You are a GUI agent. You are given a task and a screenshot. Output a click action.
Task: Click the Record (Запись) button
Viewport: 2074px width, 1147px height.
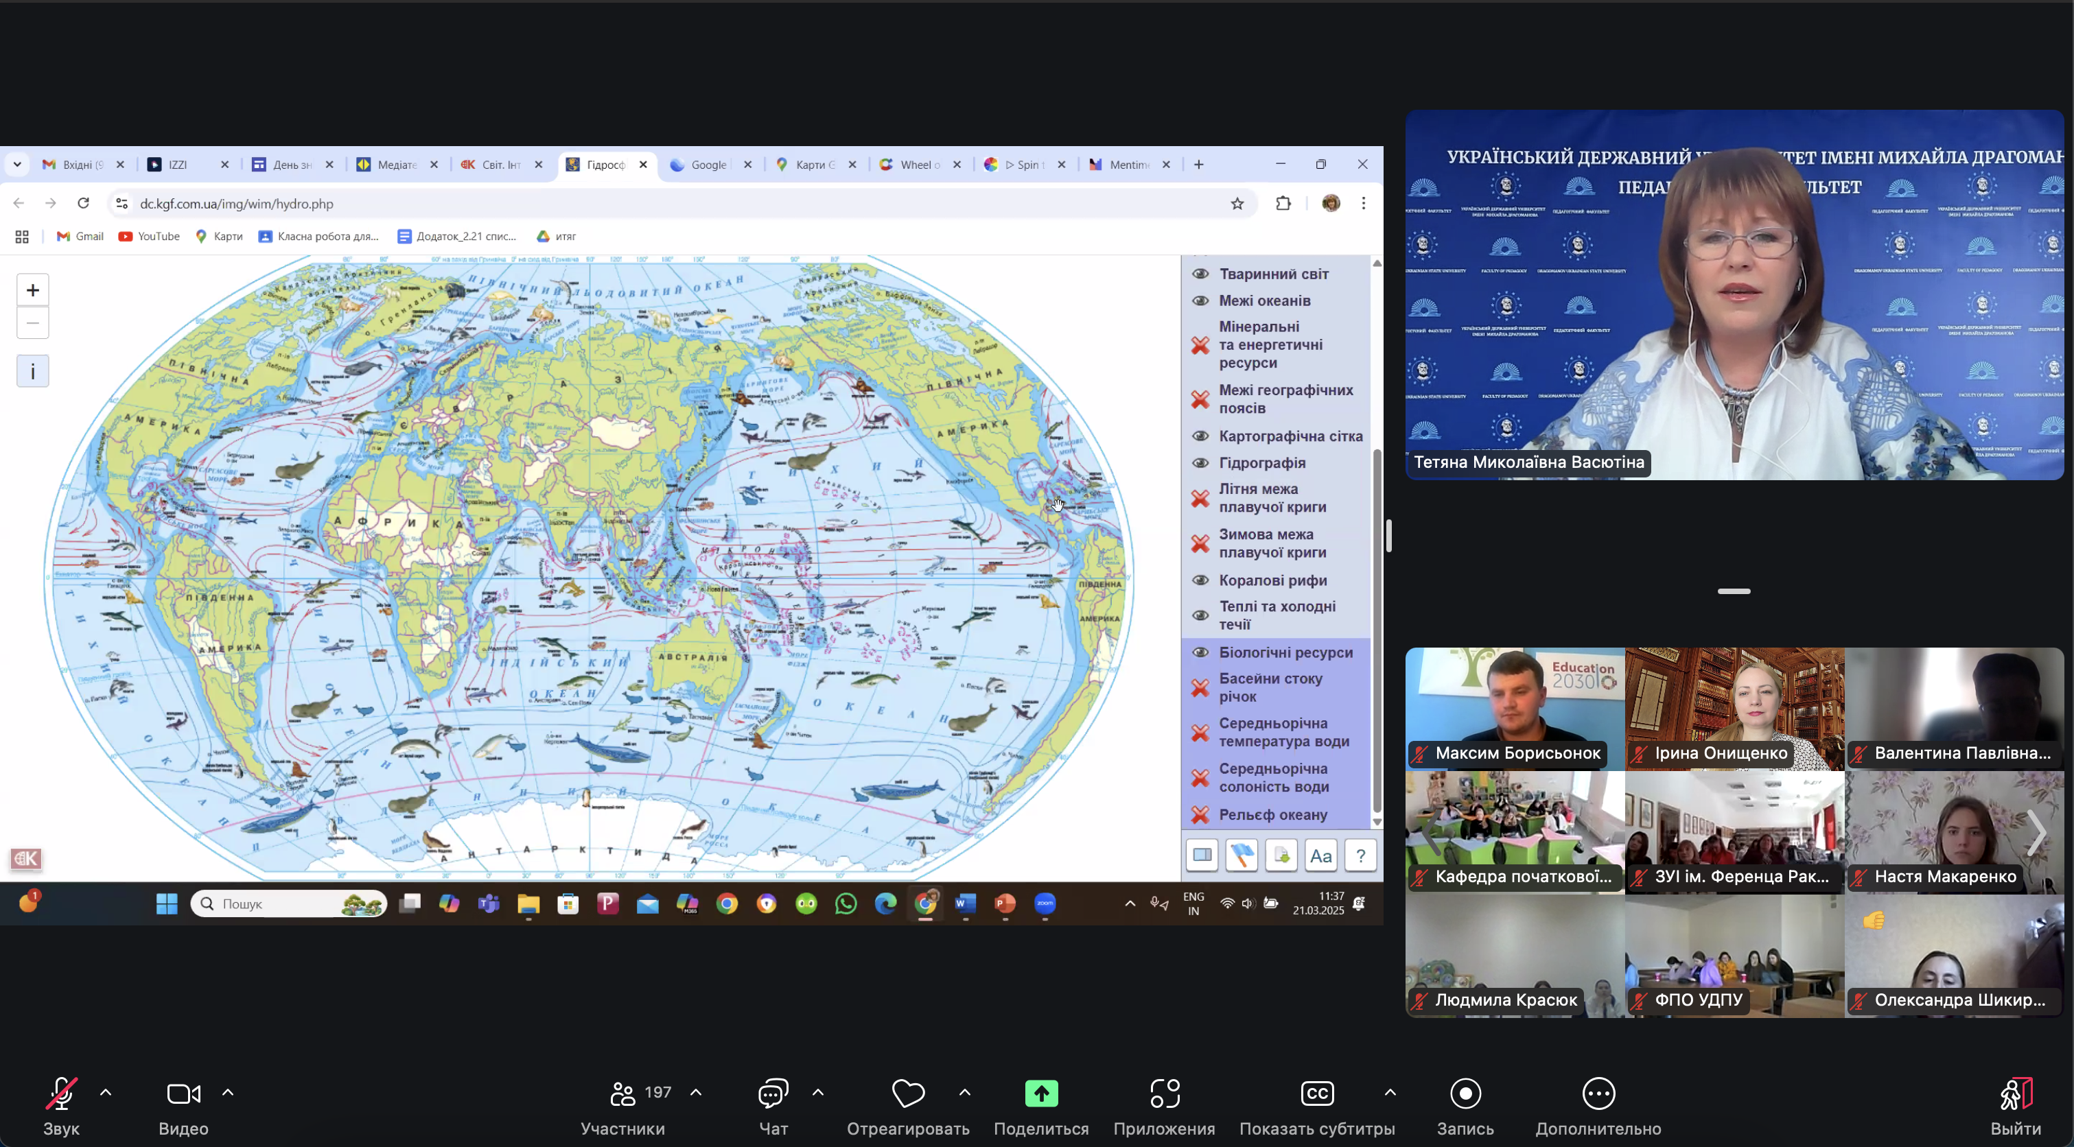click(x=1465, y=1094)
